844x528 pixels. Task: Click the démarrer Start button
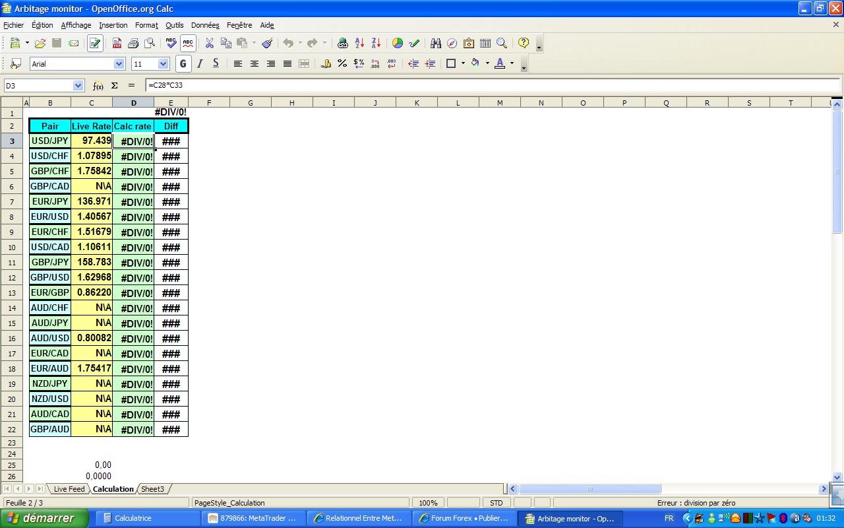coord(44,518)
